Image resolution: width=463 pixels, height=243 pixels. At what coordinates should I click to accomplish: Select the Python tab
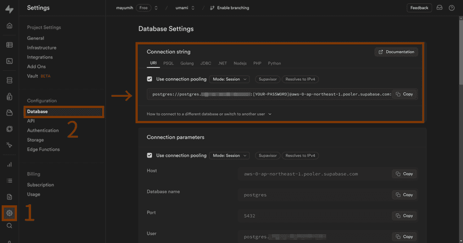(274, 63)
